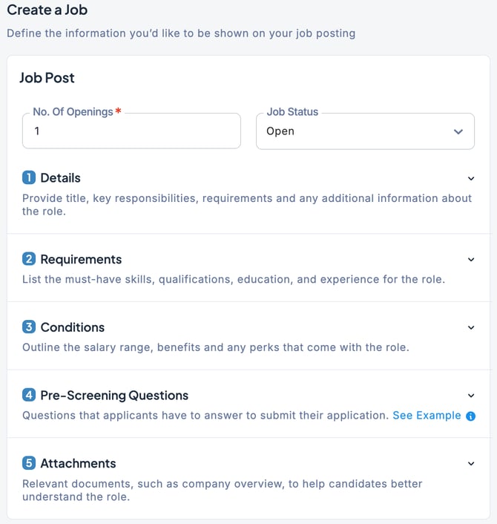Click the Job Status dropdown arrow

458,132
